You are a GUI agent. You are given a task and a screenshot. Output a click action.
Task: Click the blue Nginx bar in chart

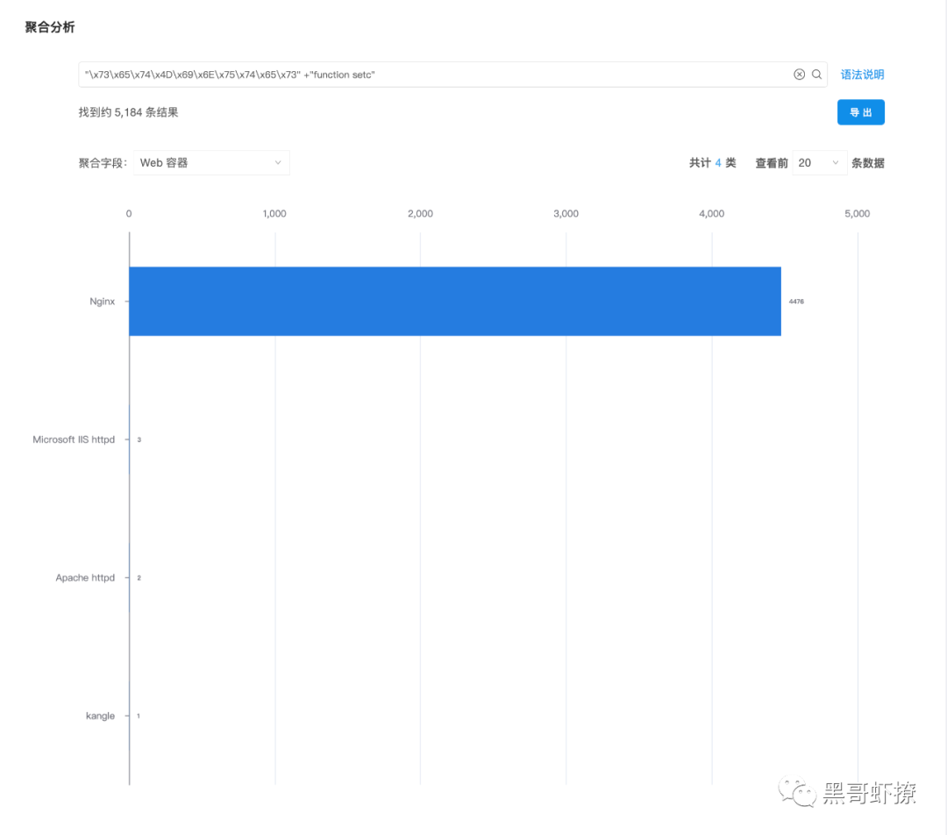[x=455, y=301]
